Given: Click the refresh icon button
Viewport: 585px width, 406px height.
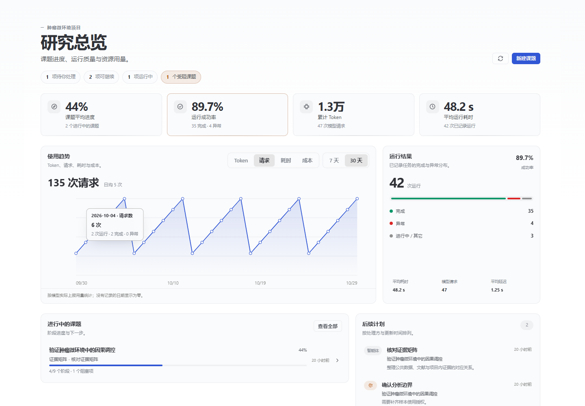Looking at the screenshot, I should pyautogui.click(x=500, y=58).
